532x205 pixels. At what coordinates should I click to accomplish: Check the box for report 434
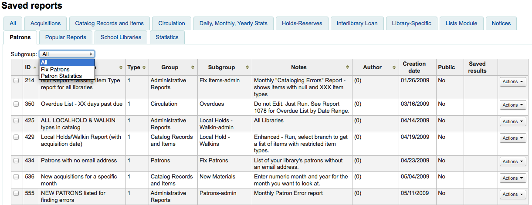16,161
